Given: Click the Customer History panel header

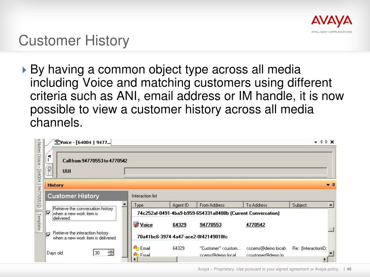Looking at the screenshot, I should [x=87, y=196].
